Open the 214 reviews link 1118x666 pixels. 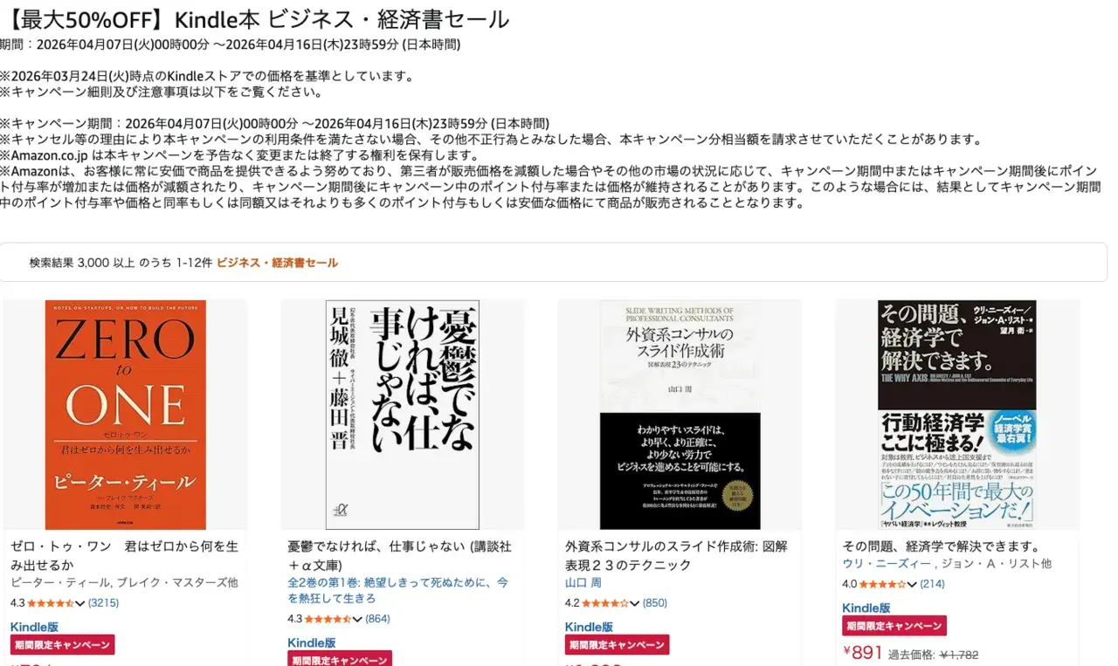932,584
